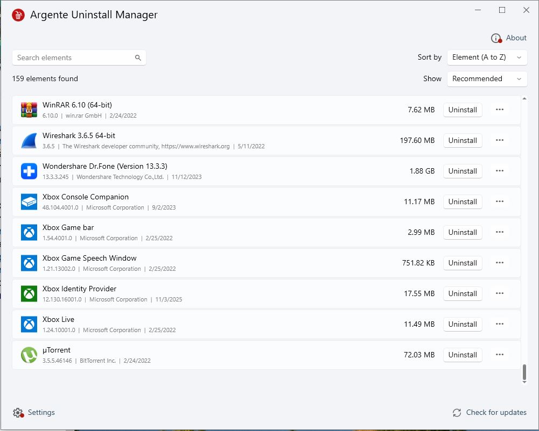Focus the Search elements field

tap(73, 58)
